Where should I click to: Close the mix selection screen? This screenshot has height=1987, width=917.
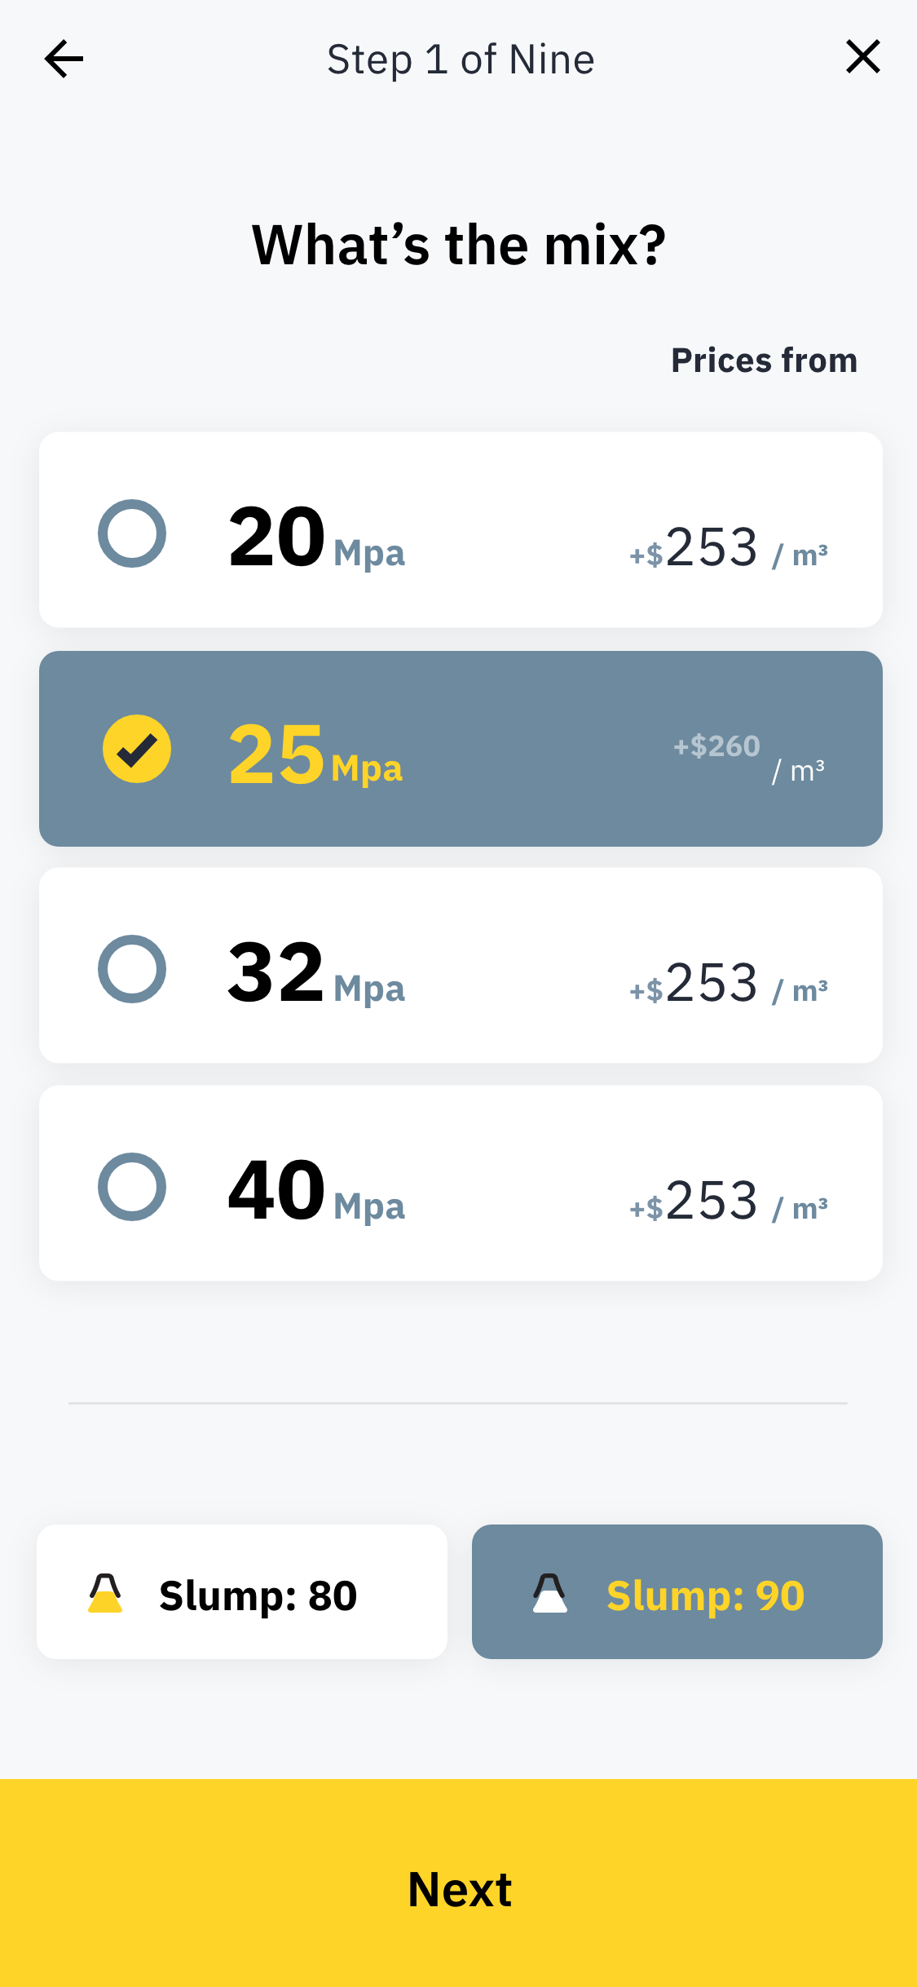862,57
